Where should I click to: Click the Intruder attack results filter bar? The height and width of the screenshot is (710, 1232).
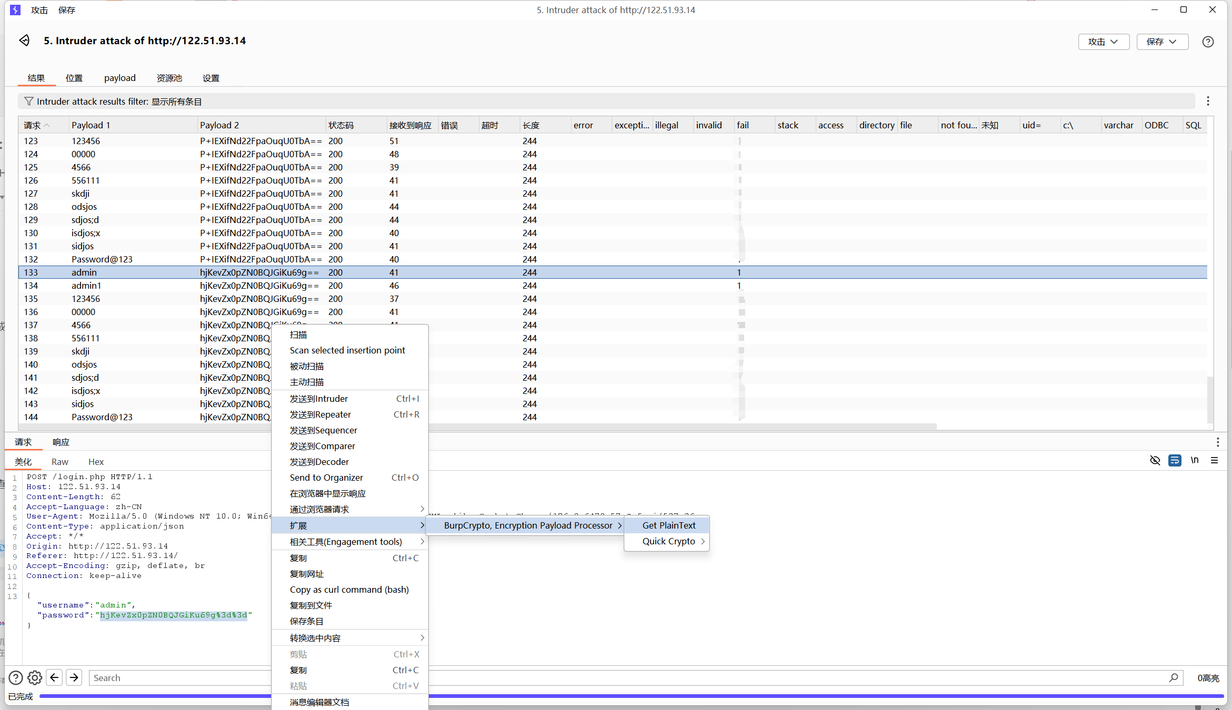coord(606,101)
